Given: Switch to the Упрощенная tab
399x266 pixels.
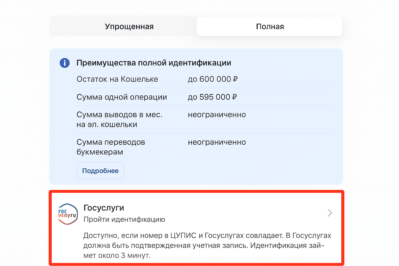Looking at the screenshot, I should (129, 26).
